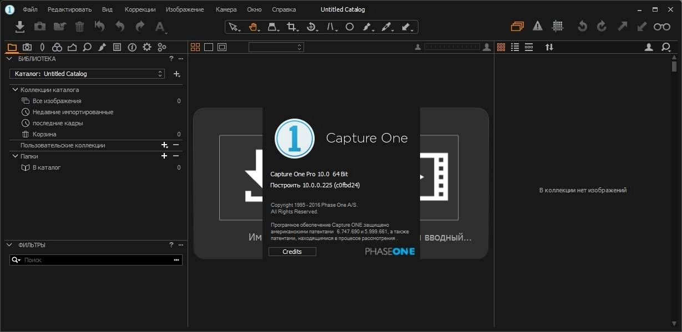Open the Exposure histogram tool tab
The image size is (682, 332).
[72, 47]
